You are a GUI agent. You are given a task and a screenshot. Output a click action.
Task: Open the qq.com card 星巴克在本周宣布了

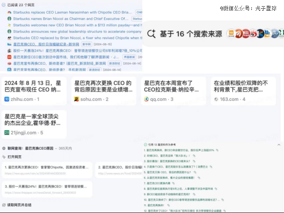(174, 91)
